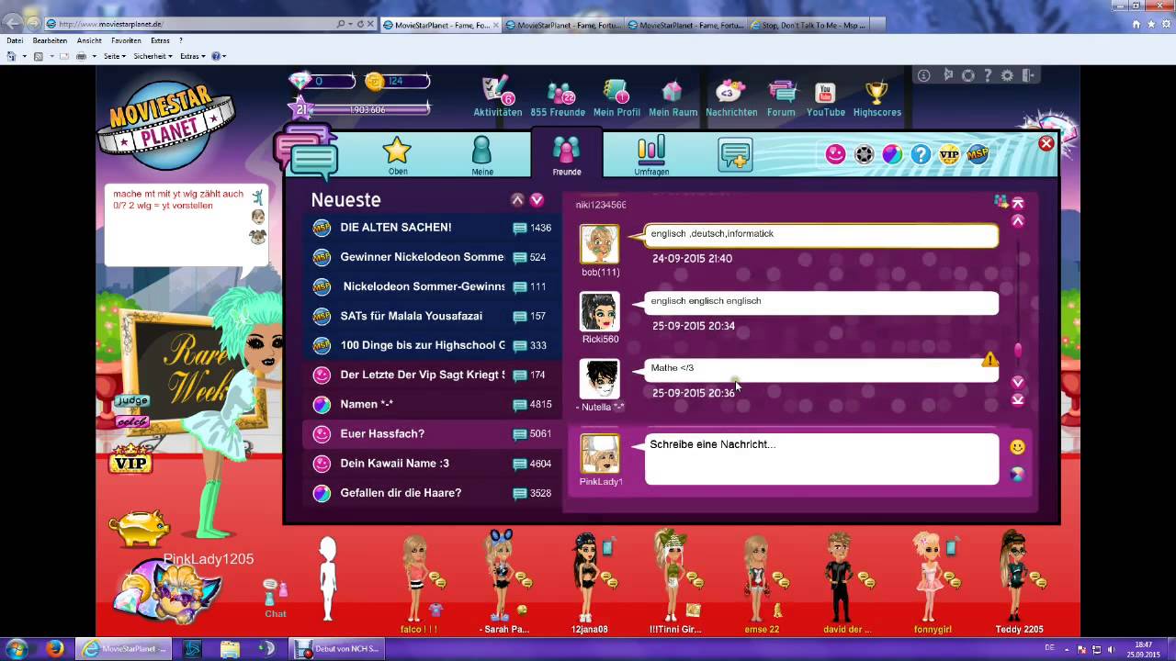Click the pink smiley category filter

pyautogui.click(x=835, y=154)
